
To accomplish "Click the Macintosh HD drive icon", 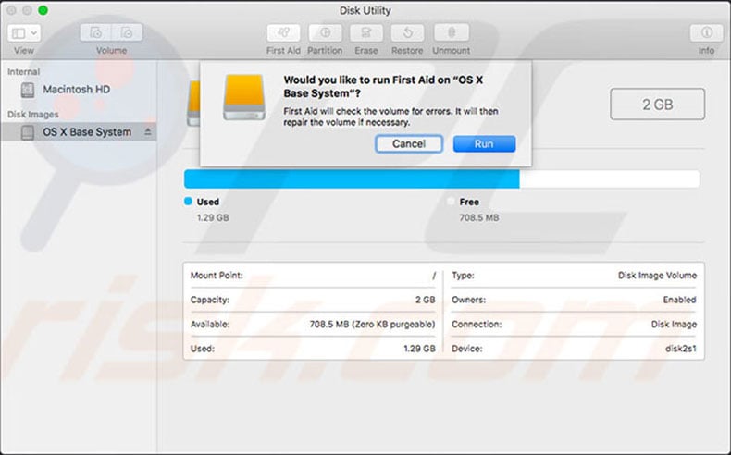I will [28, 90].
